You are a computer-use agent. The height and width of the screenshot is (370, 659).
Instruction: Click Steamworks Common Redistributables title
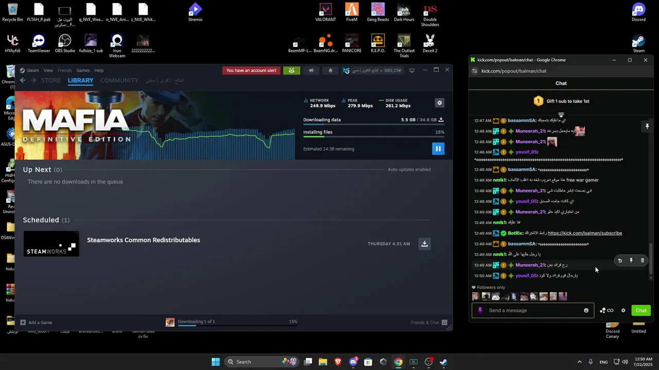(x=144, y=240)
